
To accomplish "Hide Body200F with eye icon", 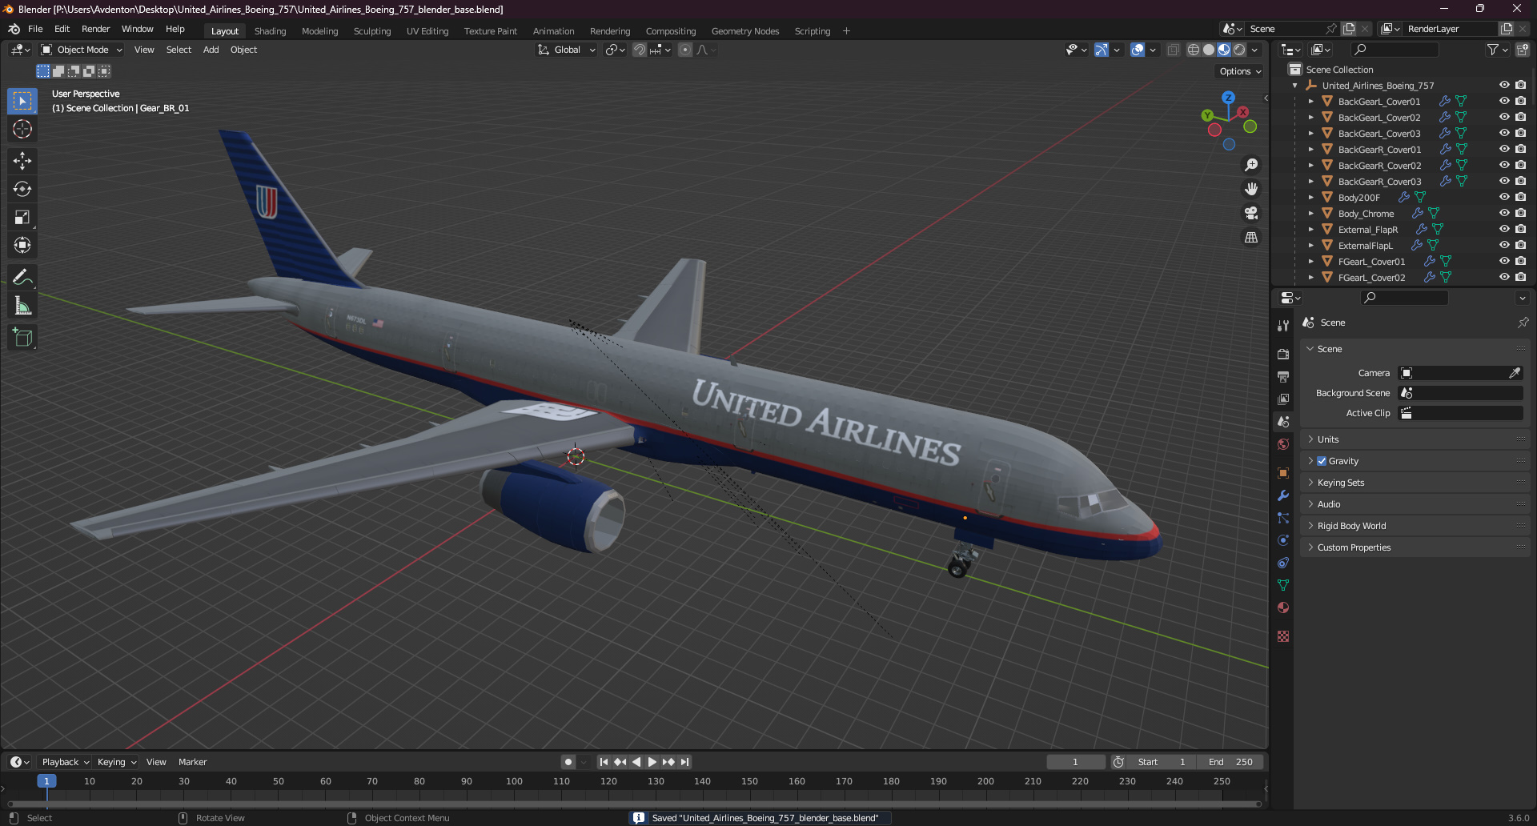I will coord(1504,197).
